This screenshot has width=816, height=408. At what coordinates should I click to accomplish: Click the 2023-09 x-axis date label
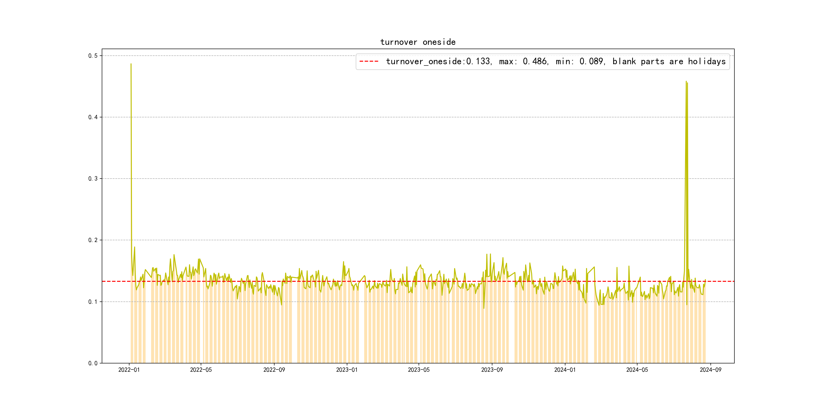point(492,370)
